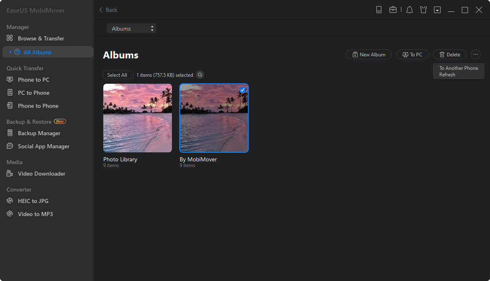The width and height of the screenshot is (490, 281).
Task: Open the Albums category dropdown
Action: point(131,29)
